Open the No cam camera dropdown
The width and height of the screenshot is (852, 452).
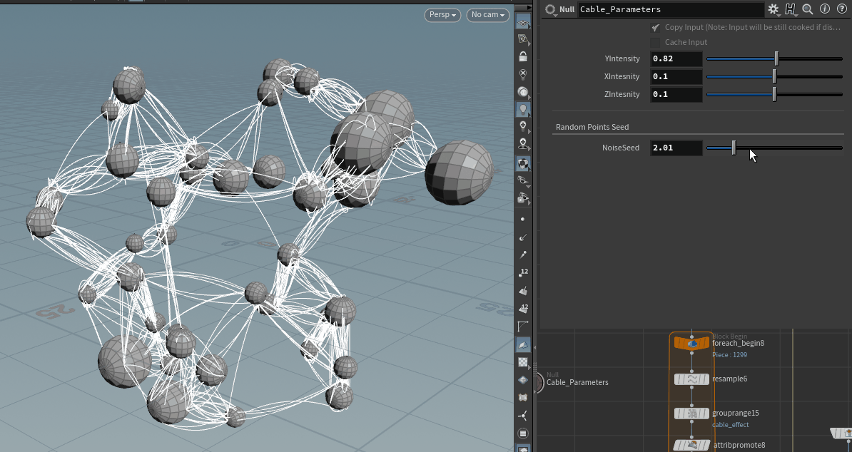pos(487,15)
